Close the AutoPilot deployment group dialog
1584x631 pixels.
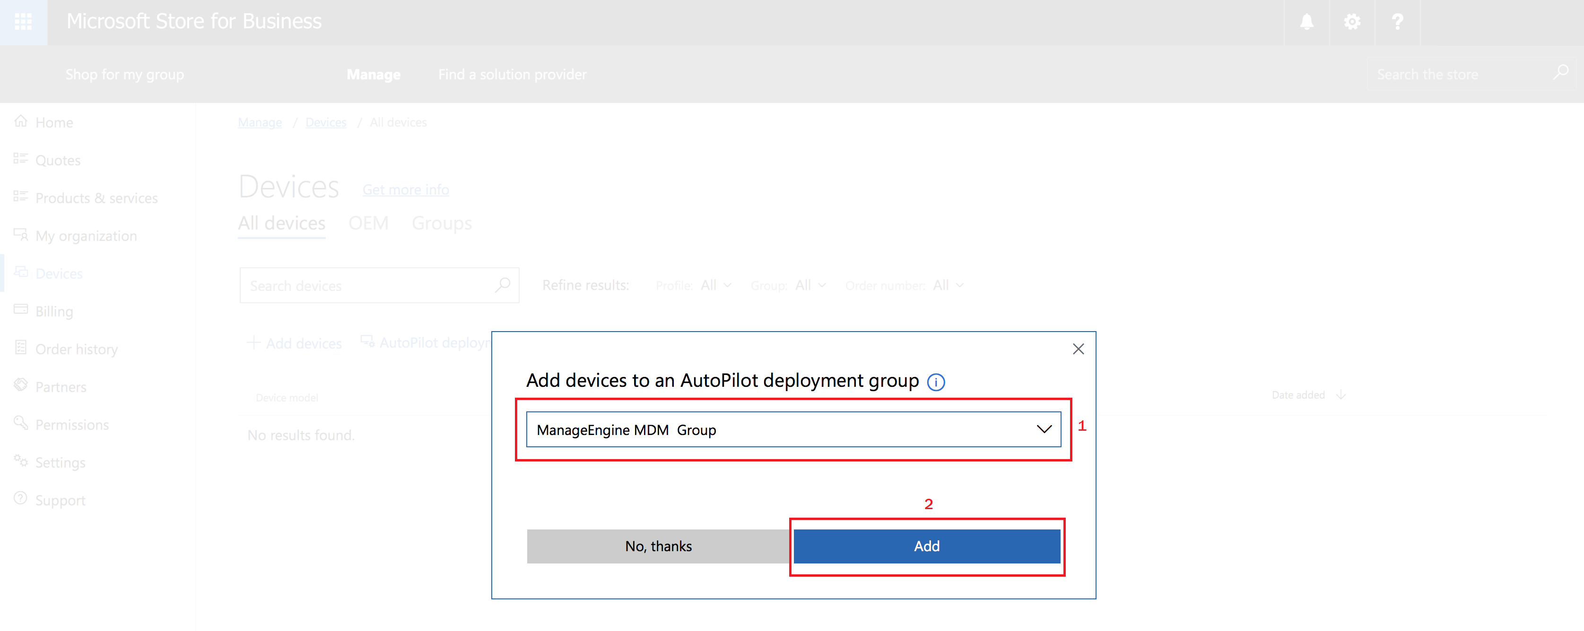(1078, 349)
